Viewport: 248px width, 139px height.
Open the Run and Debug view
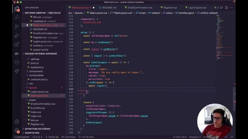point(17,36)
